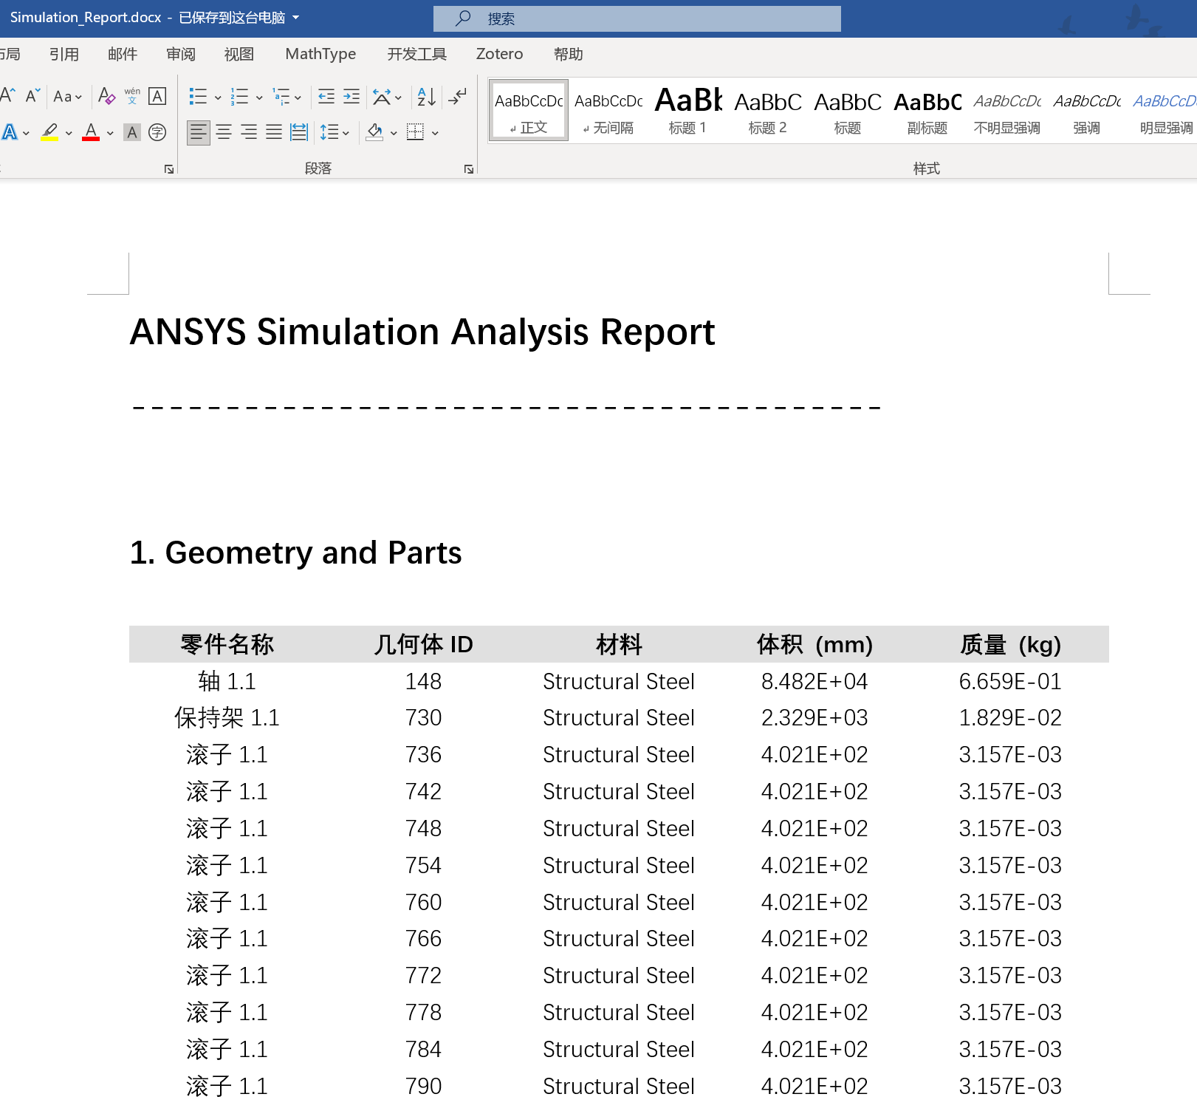The image size is (1197, 1111).
Task: Open the 帮助 tab
Action: click(569, 54)
